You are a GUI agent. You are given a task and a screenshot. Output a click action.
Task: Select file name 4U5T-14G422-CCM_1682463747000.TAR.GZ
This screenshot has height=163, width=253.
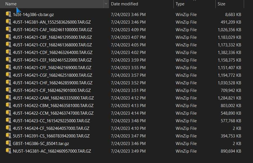[x=53, y=113]
